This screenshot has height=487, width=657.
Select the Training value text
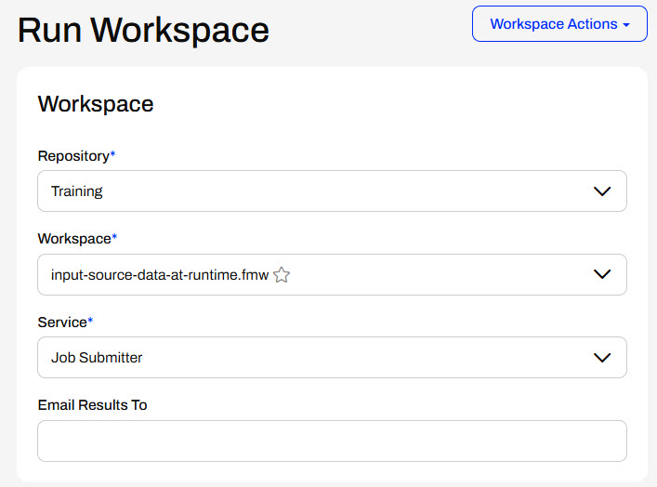click(76, 191)
